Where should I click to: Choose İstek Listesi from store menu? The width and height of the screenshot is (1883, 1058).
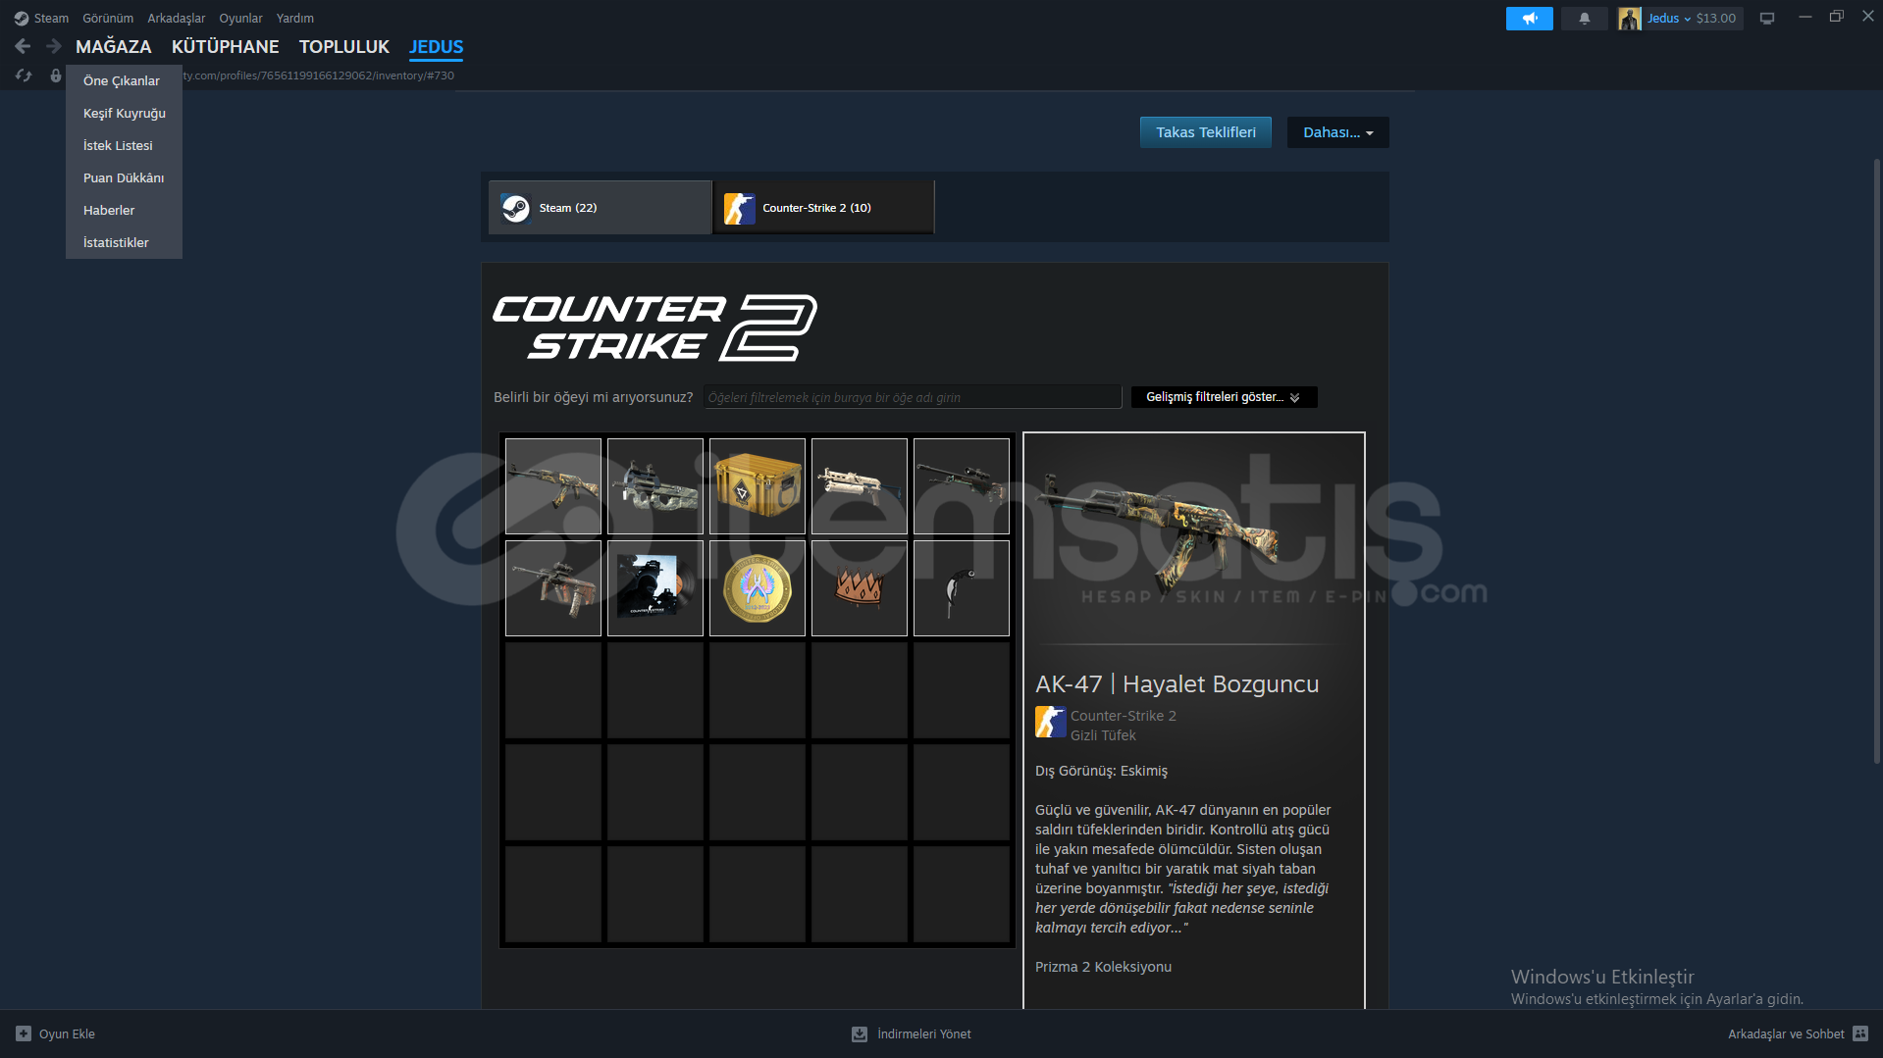click(124, 145)
